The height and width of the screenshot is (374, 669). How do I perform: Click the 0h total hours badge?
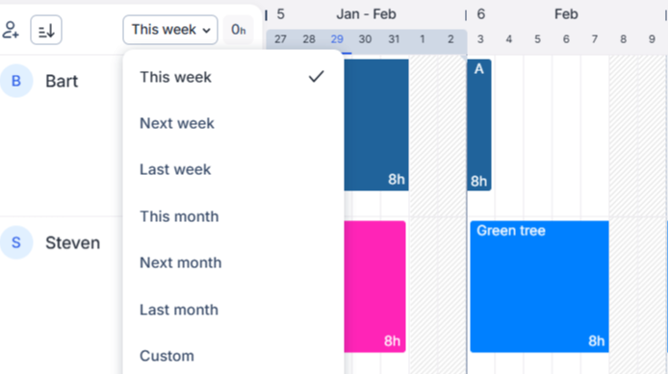pyautogui.click(x=238, y=30)
